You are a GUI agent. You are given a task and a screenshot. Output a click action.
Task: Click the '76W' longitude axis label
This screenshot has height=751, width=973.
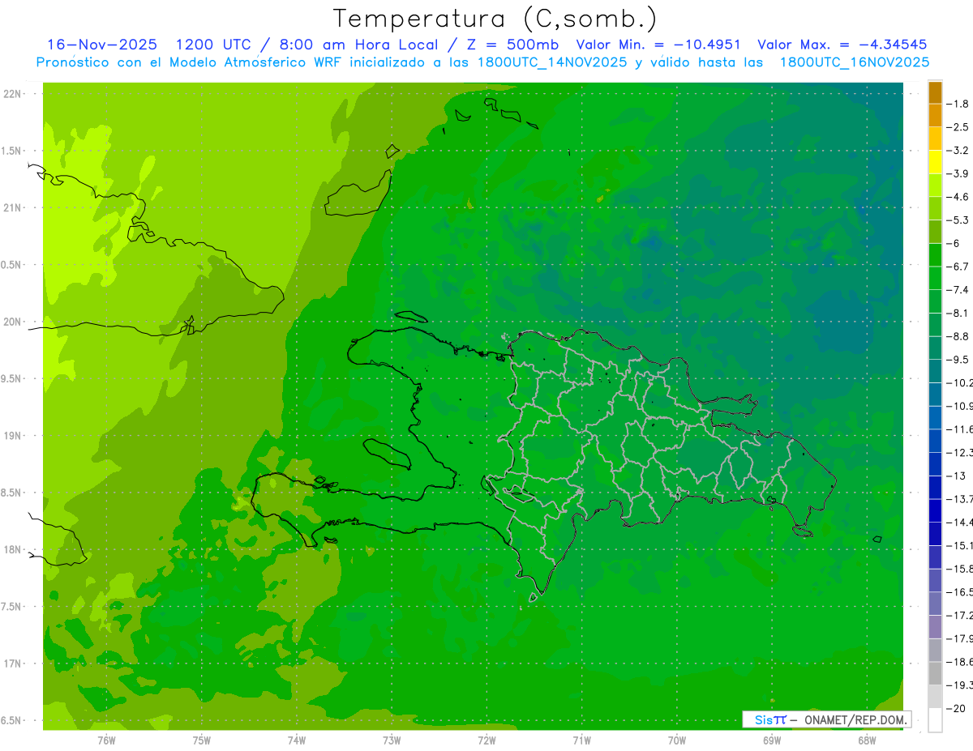click(106, 740)
